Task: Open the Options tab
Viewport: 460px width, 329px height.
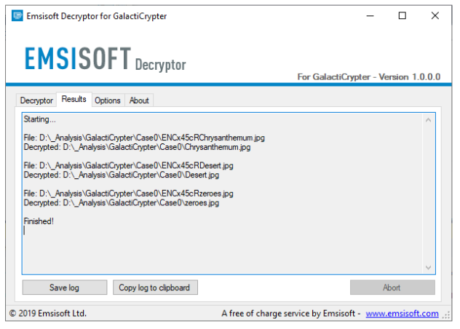Action: 108,100
